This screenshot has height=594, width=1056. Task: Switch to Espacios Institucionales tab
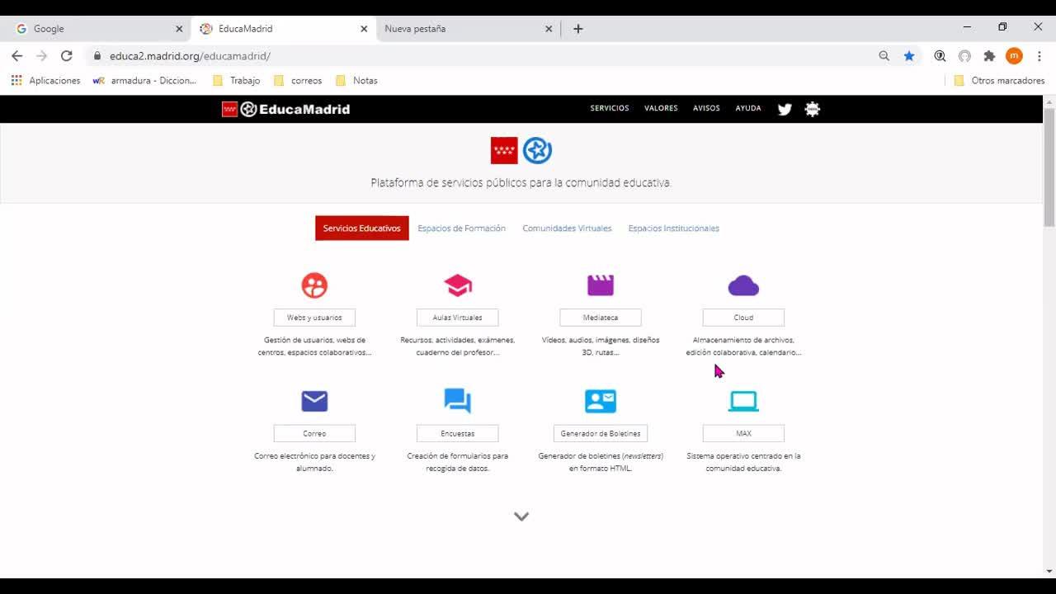pyautogui.click(x=674, y=229)
